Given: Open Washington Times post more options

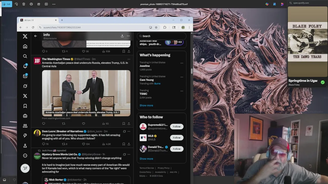Looking at the screenshot, I should tap(129, 59).
